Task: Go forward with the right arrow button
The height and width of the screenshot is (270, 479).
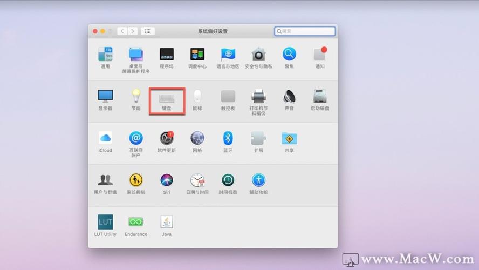Action: (133, 31)
